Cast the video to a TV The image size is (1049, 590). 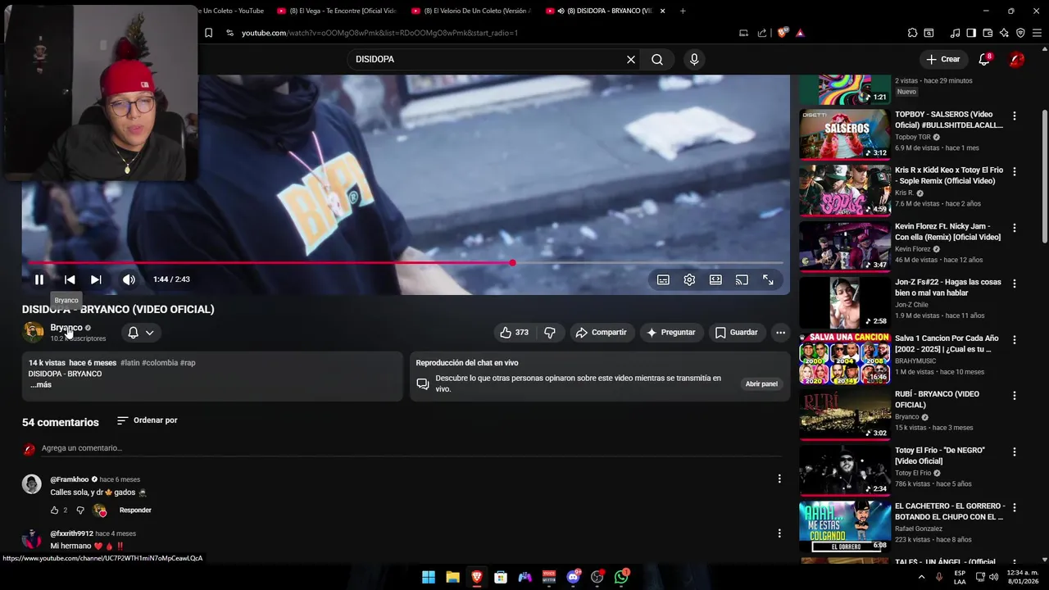(x=742, y=279)
